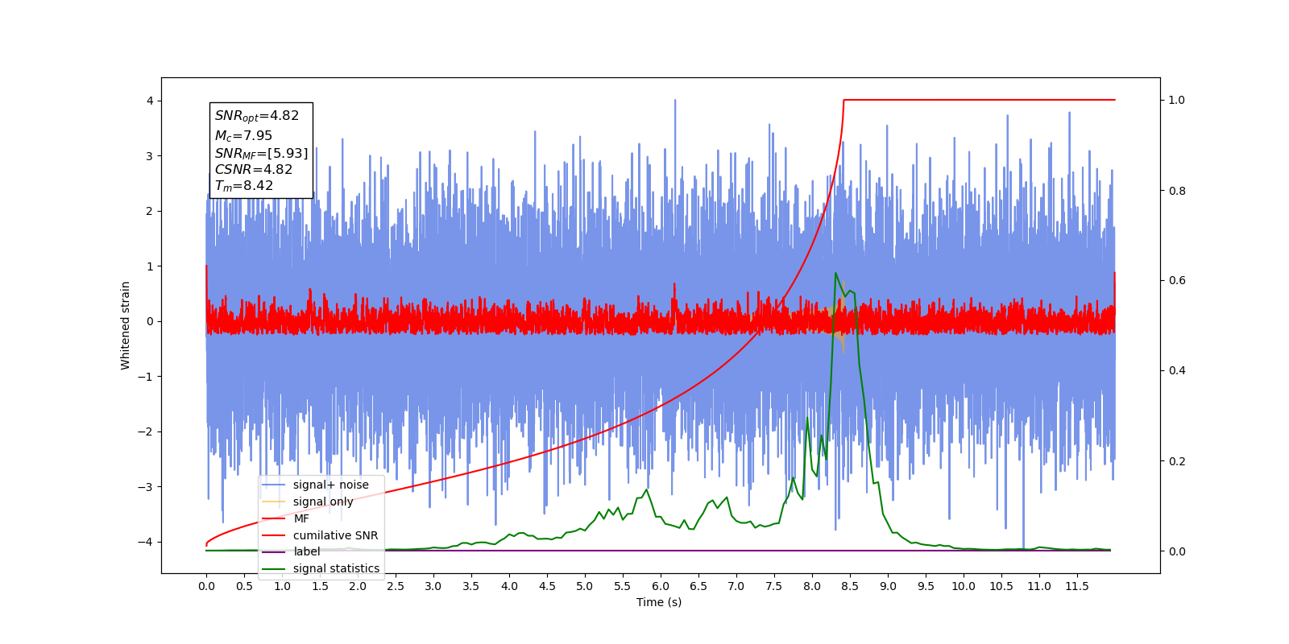The width and height of the screenshot is (1289, 644).
Task: Click the CSNR=4.82 annotation text
Action: pos(254,169)
